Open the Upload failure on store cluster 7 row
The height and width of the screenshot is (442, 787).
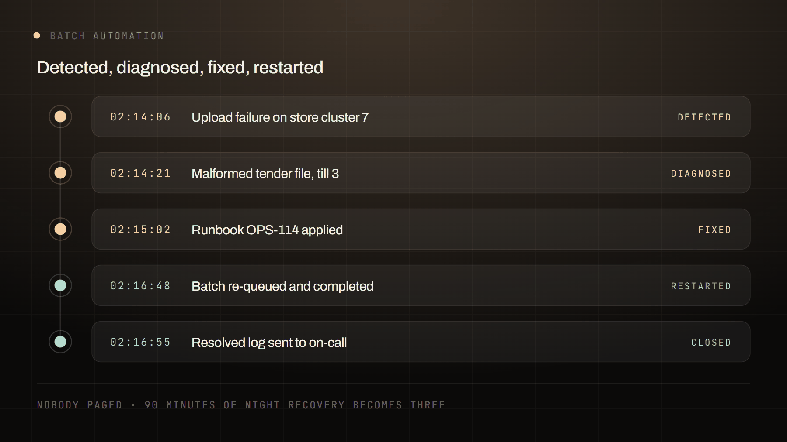click(x=421, y=116)
